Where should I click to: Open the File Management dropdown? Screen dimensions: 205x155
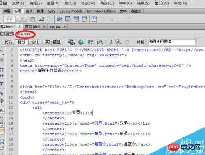[x=91, y=42]
